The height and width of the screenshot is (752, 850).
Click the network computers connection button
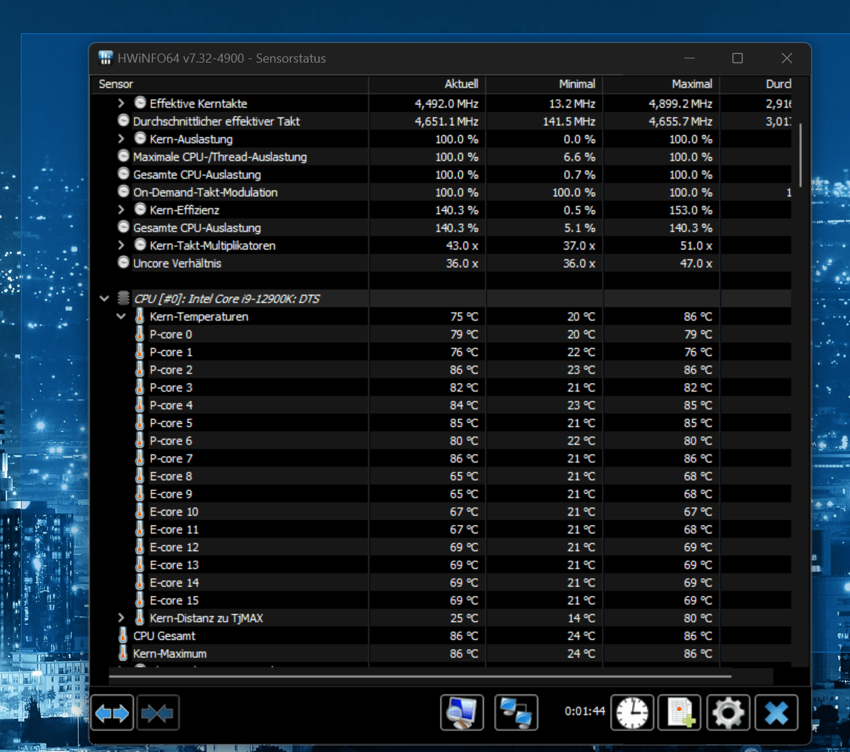pyautogui.click(x=517, y=712)
